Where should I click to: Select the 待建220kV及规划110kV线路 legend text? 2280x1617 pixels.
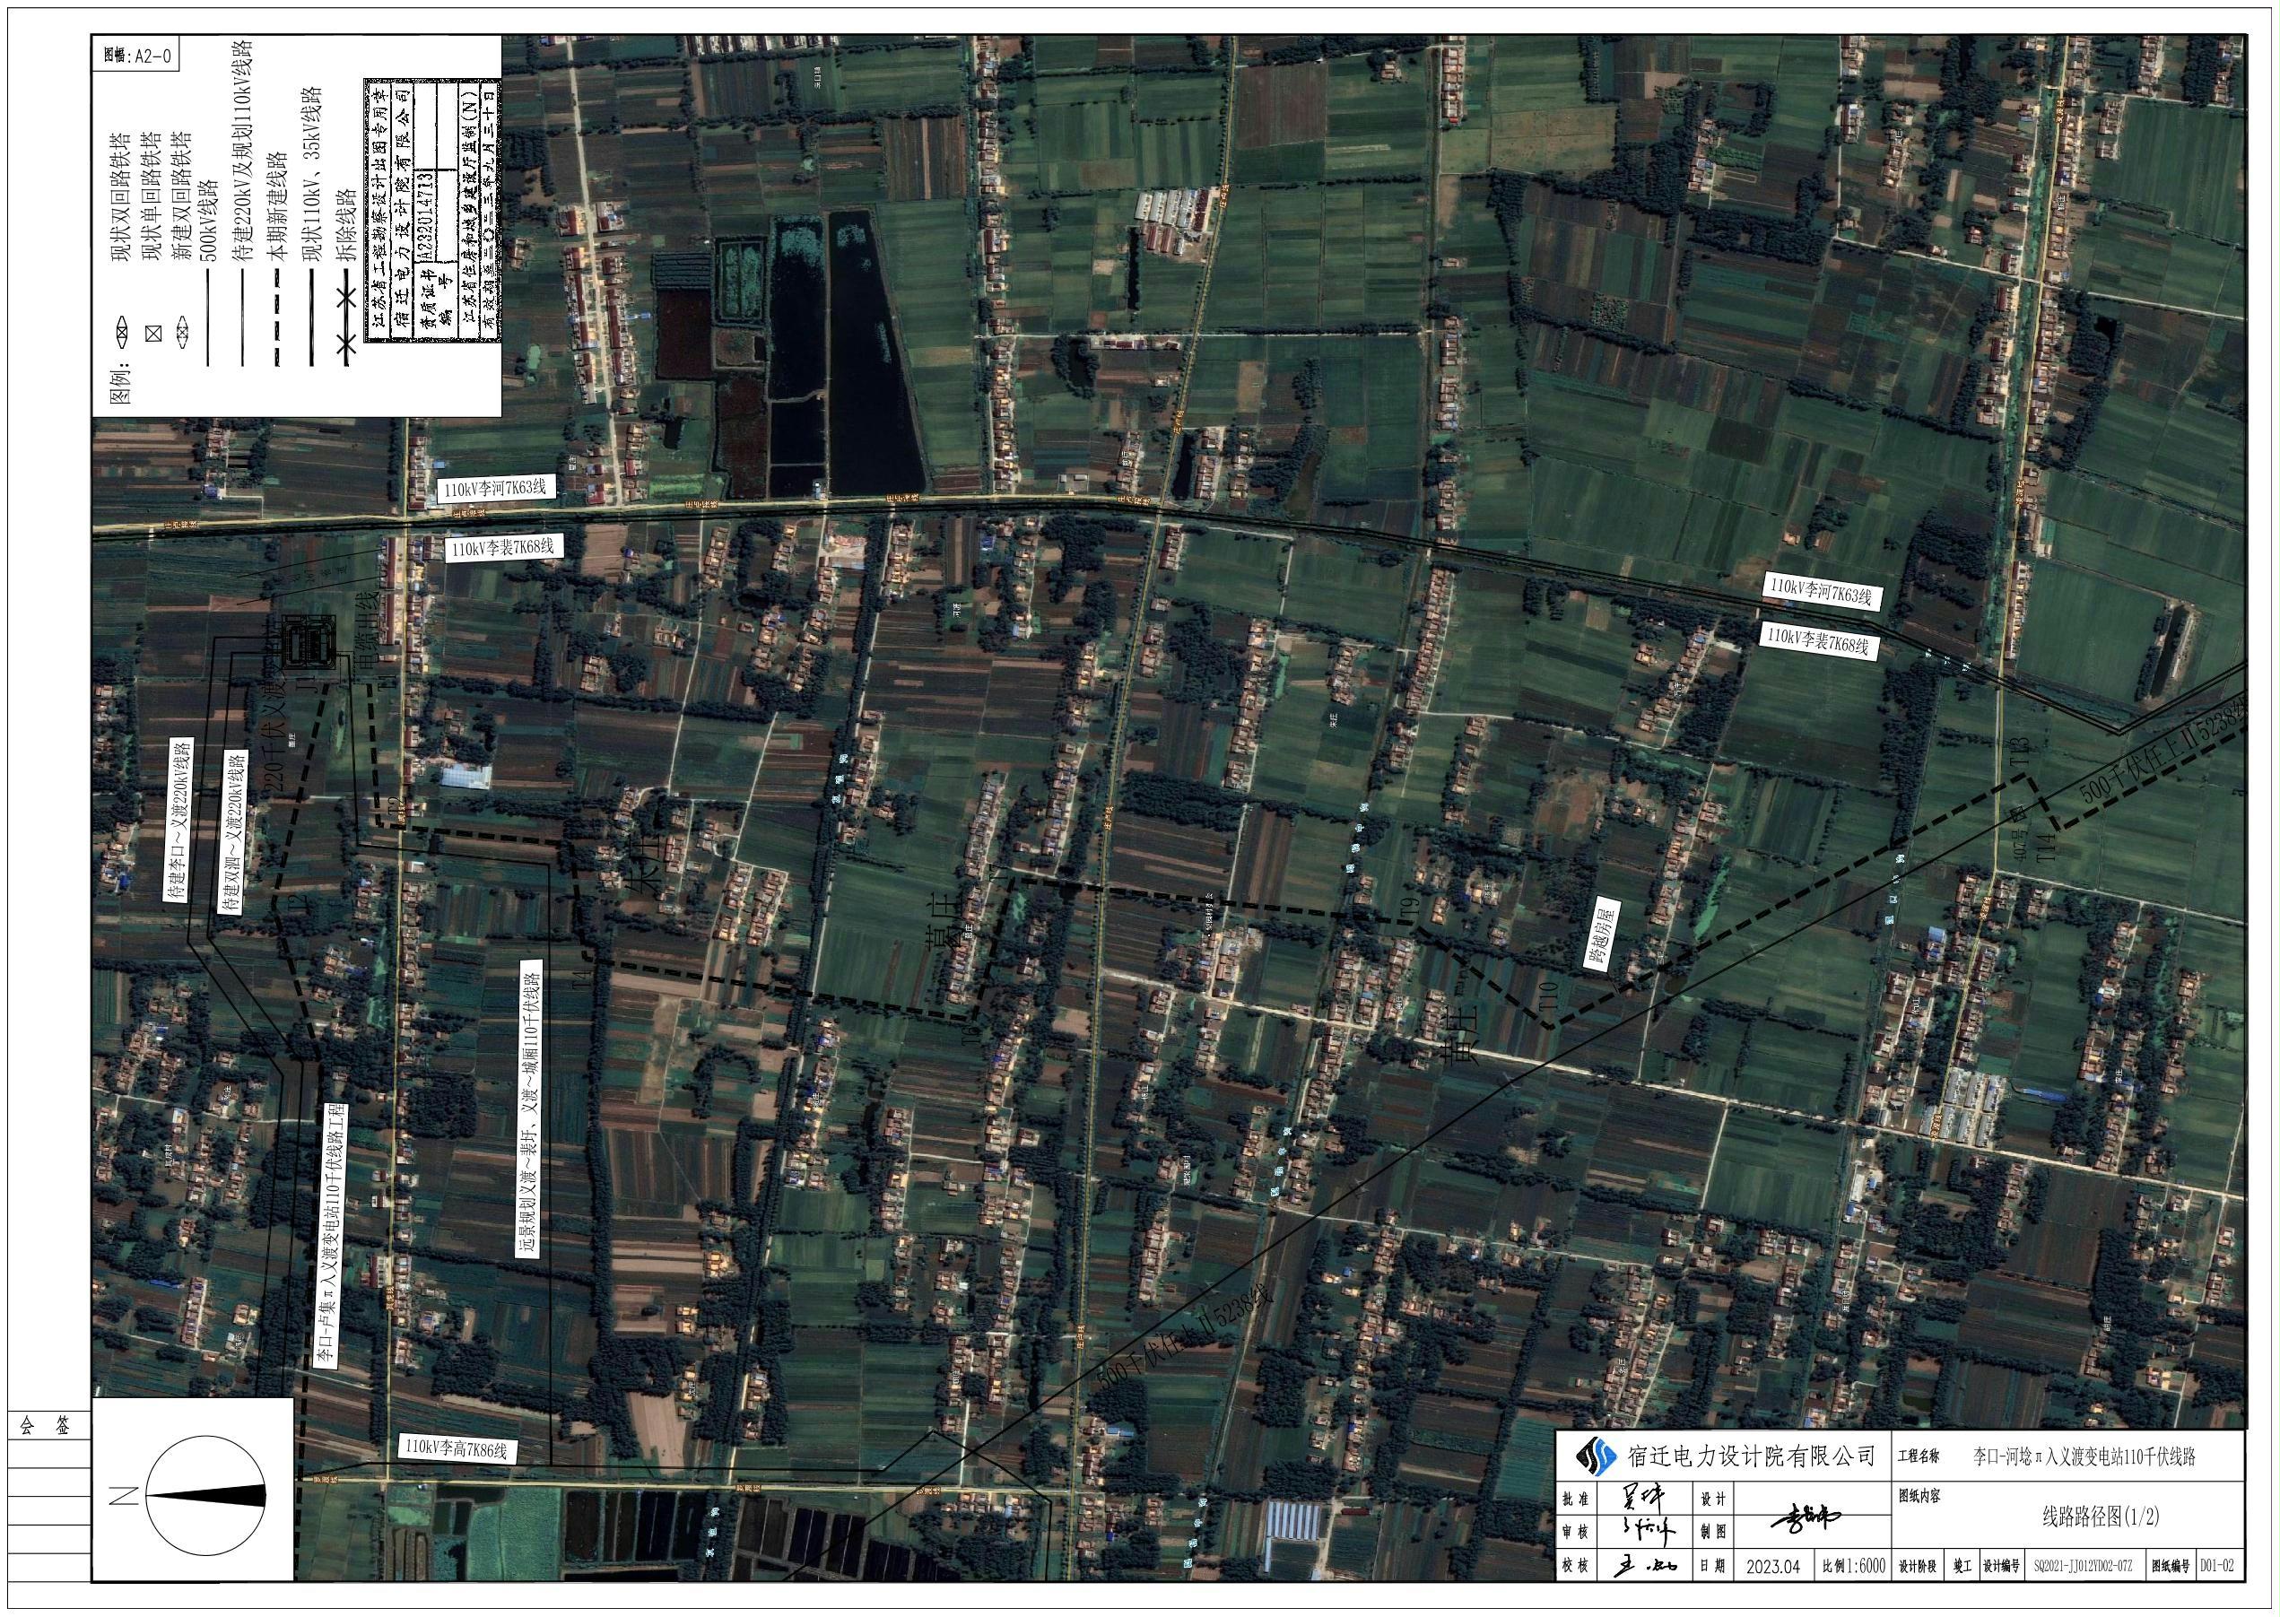click(x=241, y=150)
